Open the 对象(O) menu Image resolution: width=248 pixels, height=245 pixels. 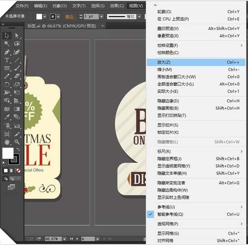coord(60,6)
